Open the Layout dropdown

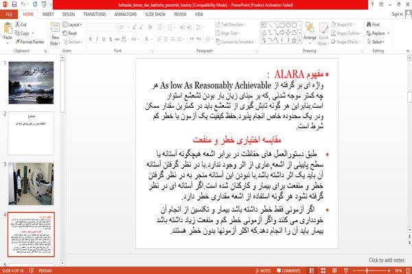coord(72,25)
